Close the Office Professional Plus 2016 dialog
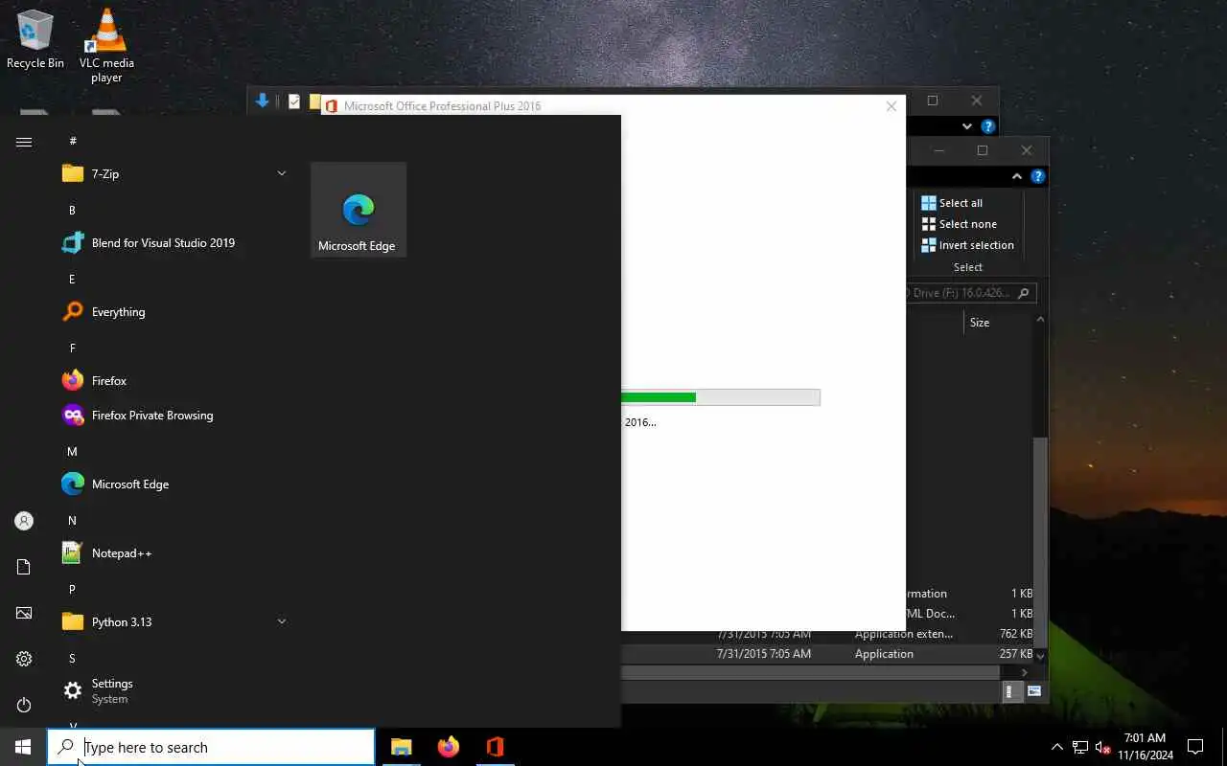Viewport: 1227px width, 766px height. (891, 106)
